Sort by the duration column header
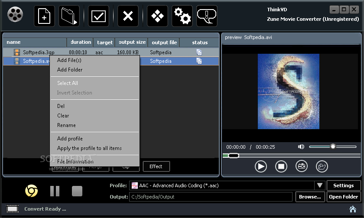The height and width of the screenshot is (218, 364). (x=80, y=42)
